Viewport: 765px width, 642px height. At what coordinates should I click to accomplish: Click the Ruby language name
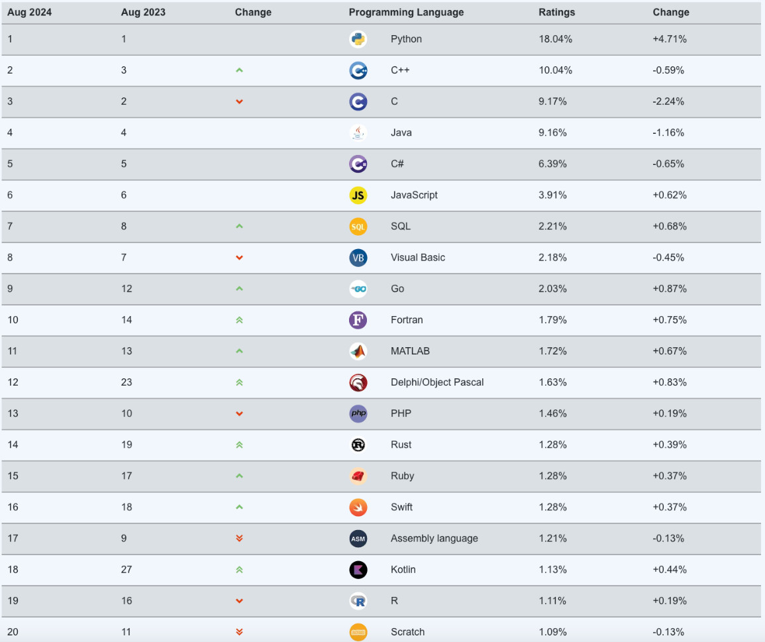[x=403, y=476]
